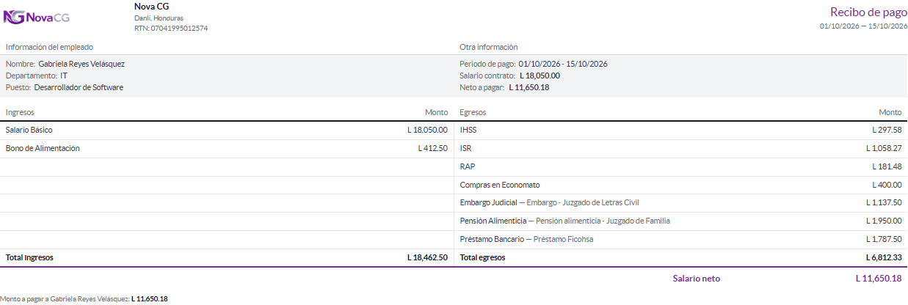Select the Pensión Alimenticia deduction label
The image size is (908, 305).
[x=493, y=221]
